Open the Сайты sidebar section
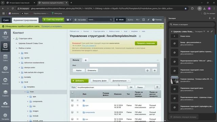The width and height of the screenshot is (217, 122). (x=5, y=58)
